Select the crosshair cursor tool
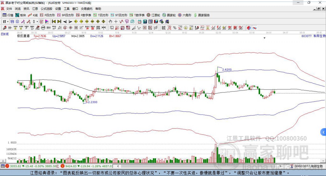The image size is (326, 176). click(x=116, y=22)
